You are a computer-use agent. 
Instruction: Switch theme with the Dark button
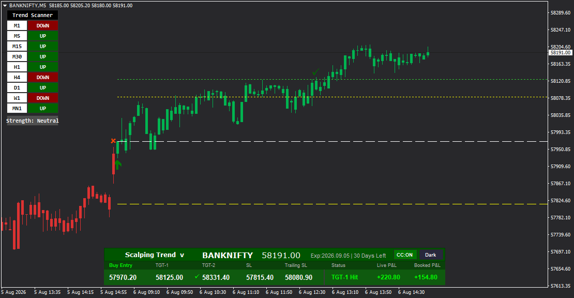click(430, 255)
